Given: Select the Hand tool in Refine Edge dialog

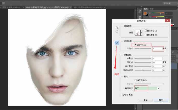Looking at the screenshot, I should (117, 31).
